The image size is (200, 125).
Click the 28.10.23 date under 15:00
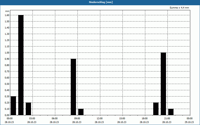pos(122,122)
